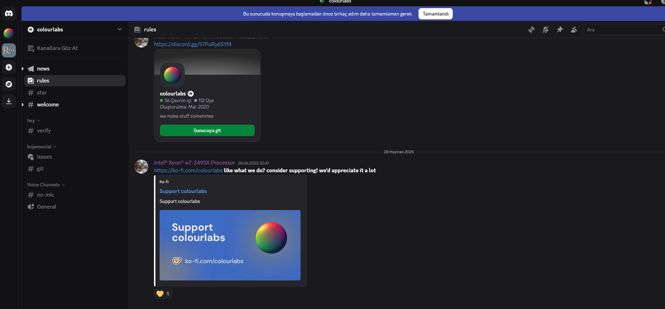Click the Download apps icon
This screenshot has height=309, width=665.
click(9, 101)
